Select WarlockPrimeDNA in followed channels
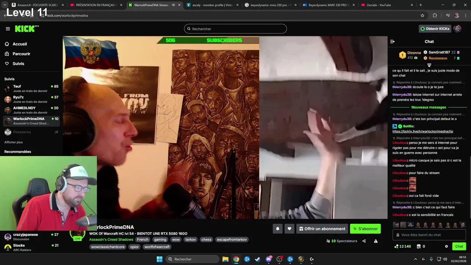 [x=31, y=121]
